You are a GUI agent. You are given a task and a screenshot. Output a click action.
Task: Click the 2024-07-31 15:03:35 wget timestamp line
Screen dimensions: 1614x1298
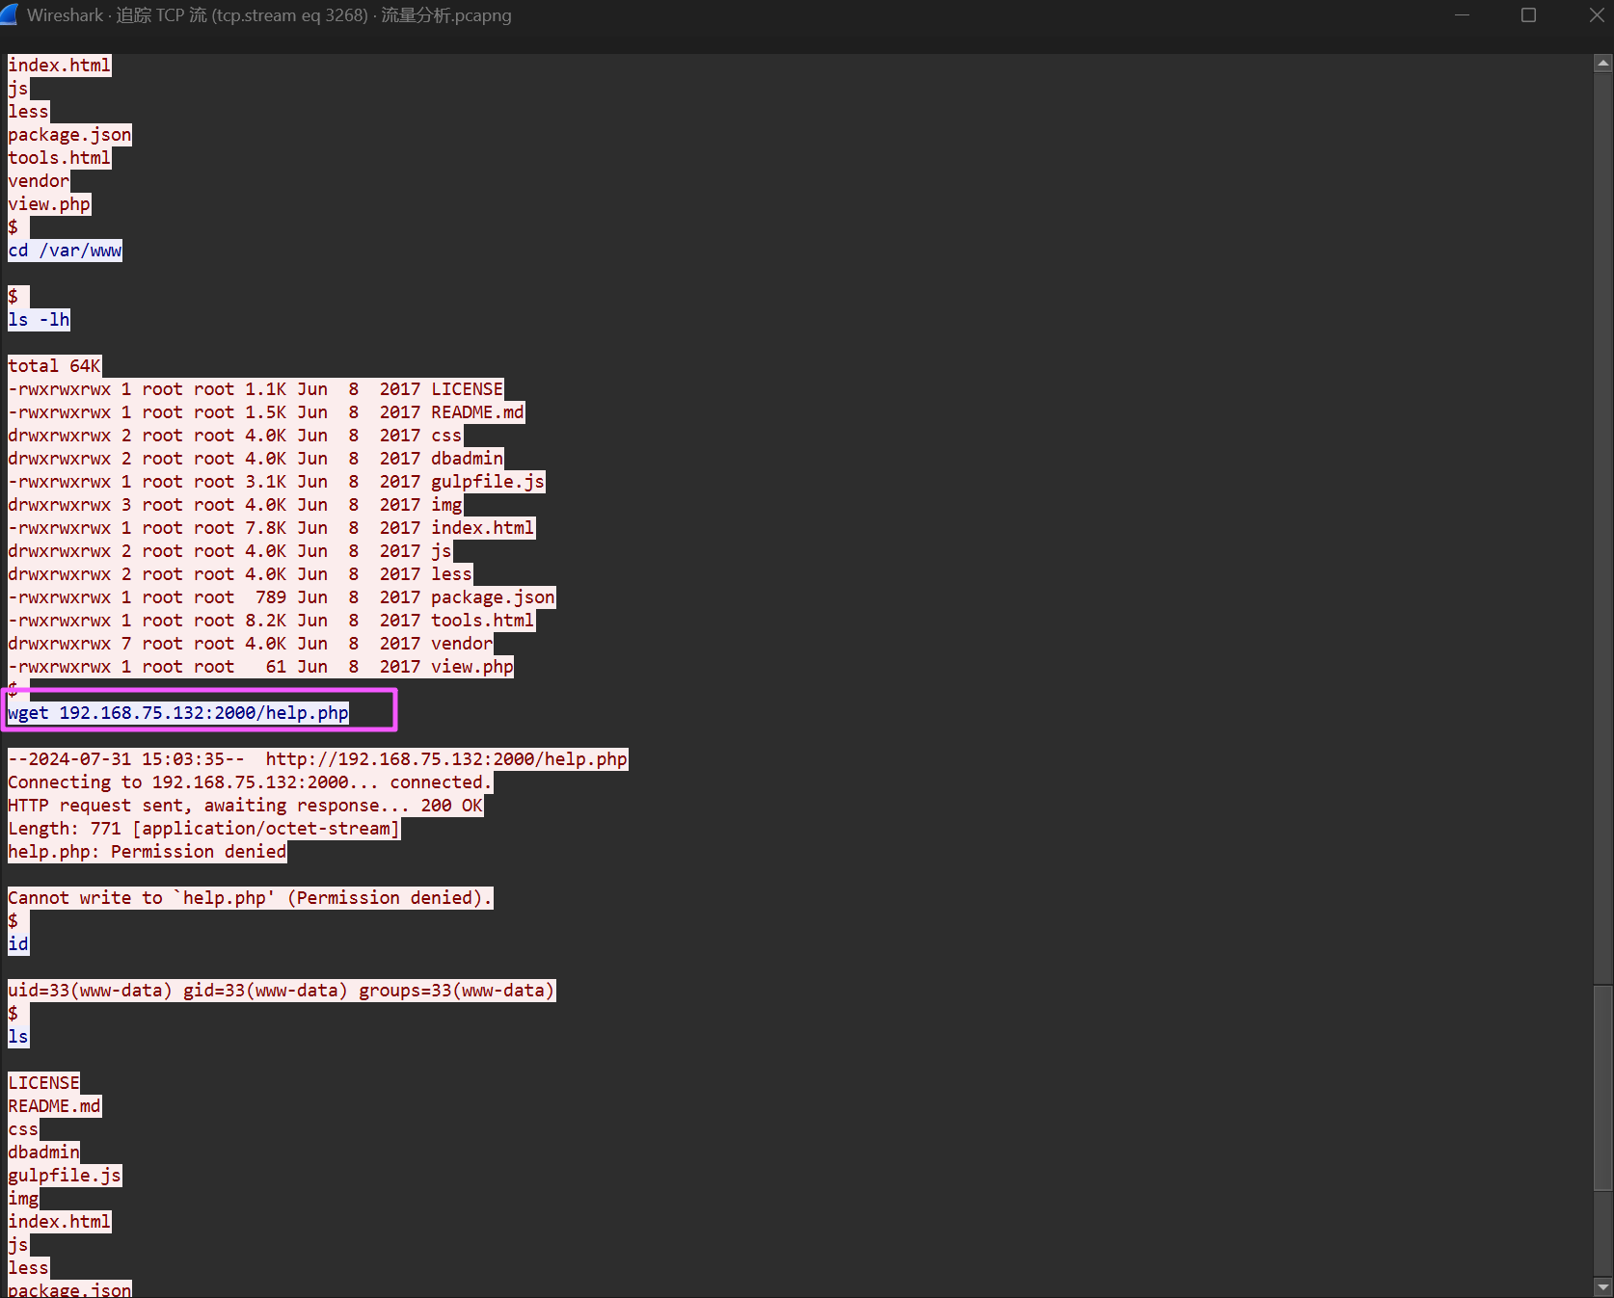click(x=318, y=759)
